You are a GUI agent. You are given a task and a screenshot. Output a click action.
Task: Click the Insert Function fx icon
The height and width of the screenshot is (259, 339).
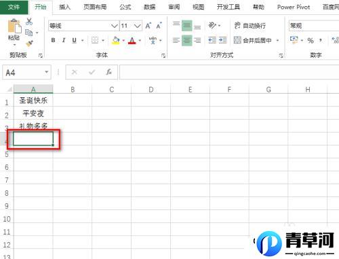click(108, 72)
